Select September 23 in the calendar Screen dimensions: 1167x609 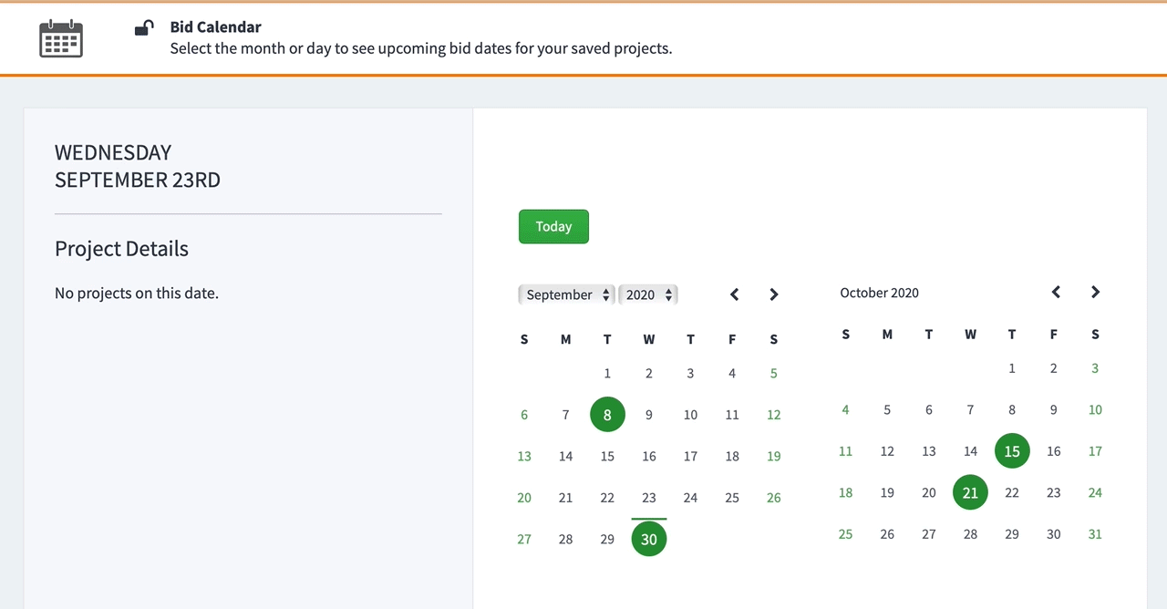[x=649, y=498]
